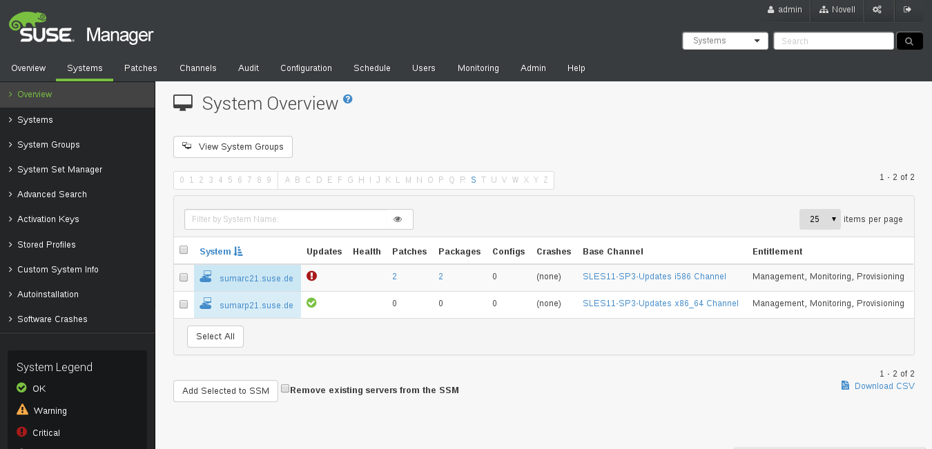Image resolution: width=932 pixels, height=449 pixels.
Task: Click the sign out icon
Action: click(908, 10)
